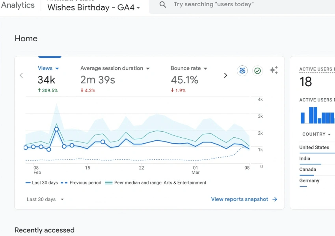Click the arrow icon beside View reports snapshot
335x236 pixels.
point(275,199)
